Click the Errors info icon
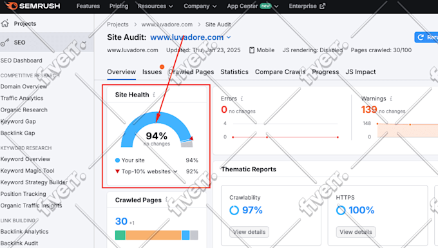 (242, 99)
